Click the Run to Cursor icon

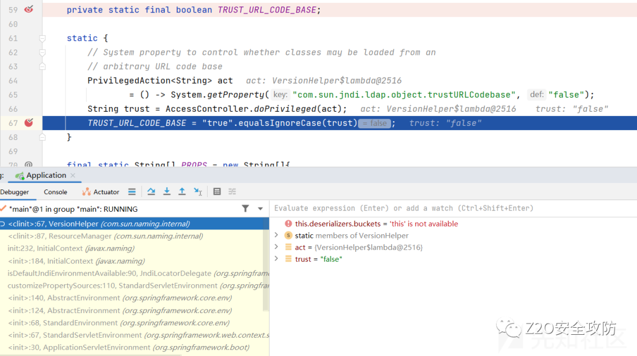click(x=198, y=192)
